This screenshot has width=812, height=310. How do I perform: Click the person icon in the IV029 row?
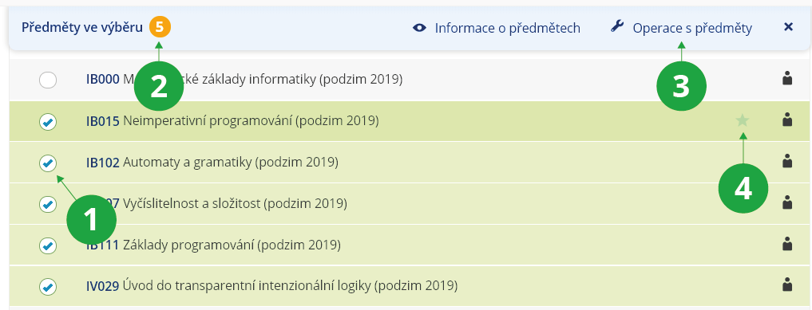pos(787,284)
